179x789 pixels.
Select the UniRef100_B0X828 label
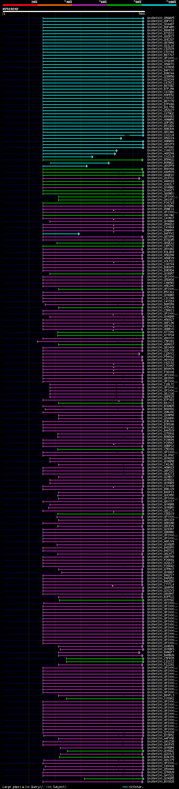coord(161,781)
